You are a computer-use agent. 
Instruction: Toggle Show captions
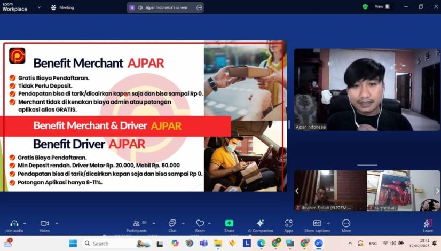(x=317, y=223)
